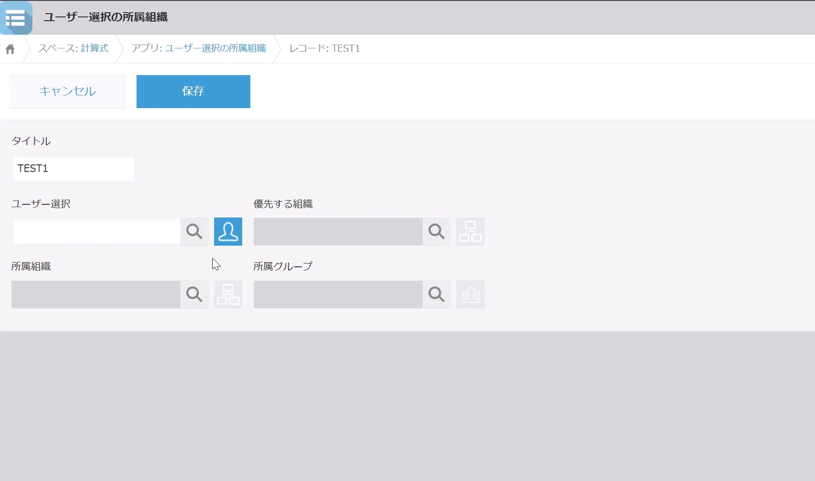
Task: Click the app list icon in the header
Action: (16, 18)
